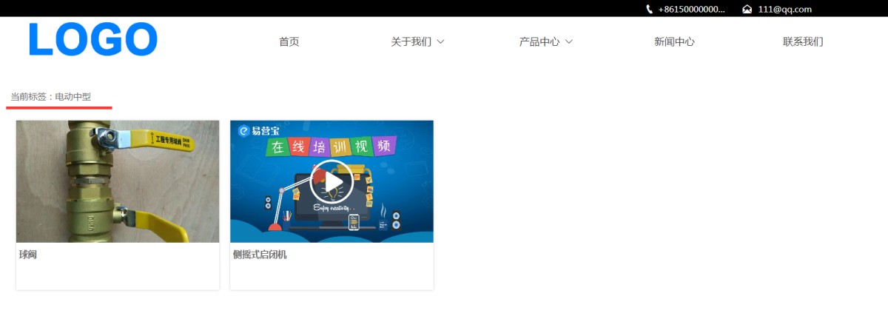The image size is (888, 319).
Task: Click the blue LOGO image
Action: tap(93, 40)
